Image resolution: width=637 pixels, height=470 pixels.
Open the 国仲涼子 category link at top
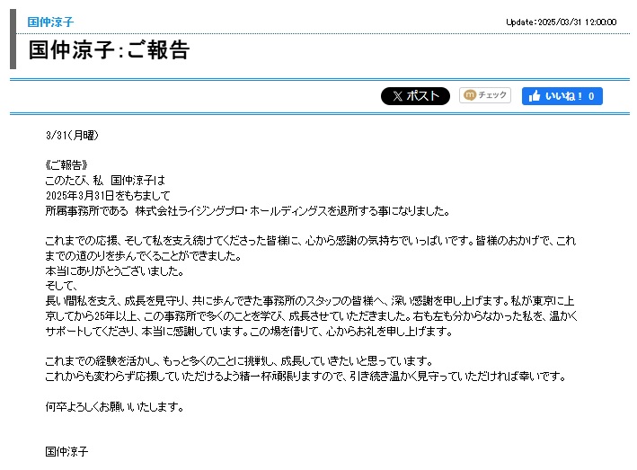pos(50,22)
